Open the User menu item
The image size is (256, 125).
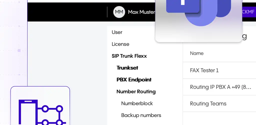coord(117,32)
